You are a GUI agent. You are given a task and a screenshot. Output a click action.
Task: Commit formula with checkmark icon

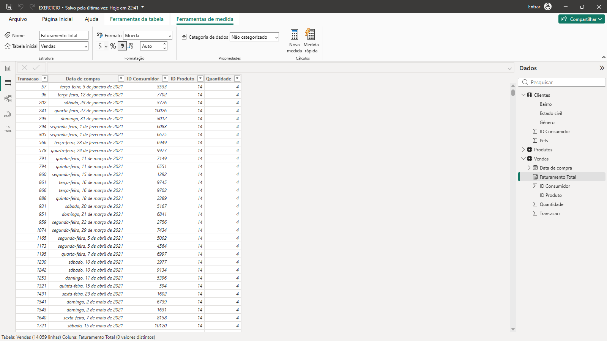[36, 68]
